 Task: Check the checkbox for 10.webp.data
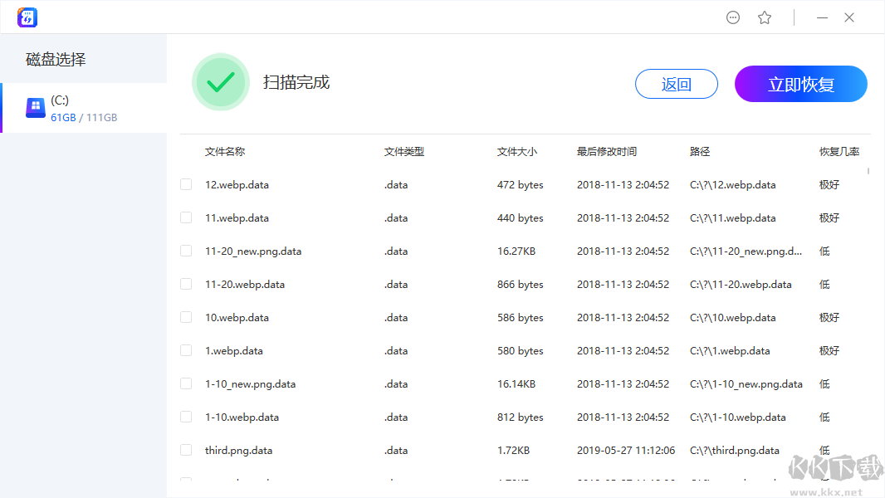(x=186, y=317)
